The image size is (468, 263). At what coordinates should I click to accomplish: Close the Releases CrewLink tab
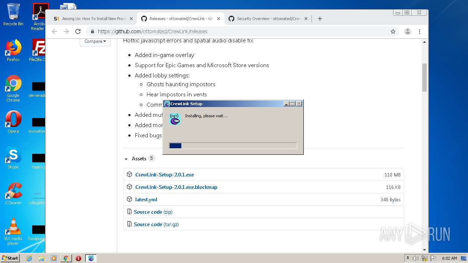click(219, 19)
